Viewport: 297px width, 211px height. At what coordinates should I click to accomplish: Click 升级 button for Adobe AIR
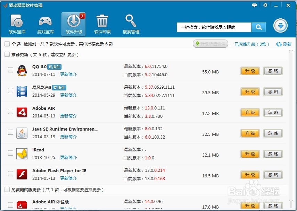[x=250, y=113]
